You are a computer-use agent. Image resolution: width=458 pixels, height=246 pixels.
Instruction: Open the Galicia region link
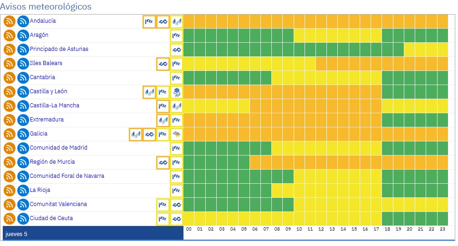pos(39,134)
